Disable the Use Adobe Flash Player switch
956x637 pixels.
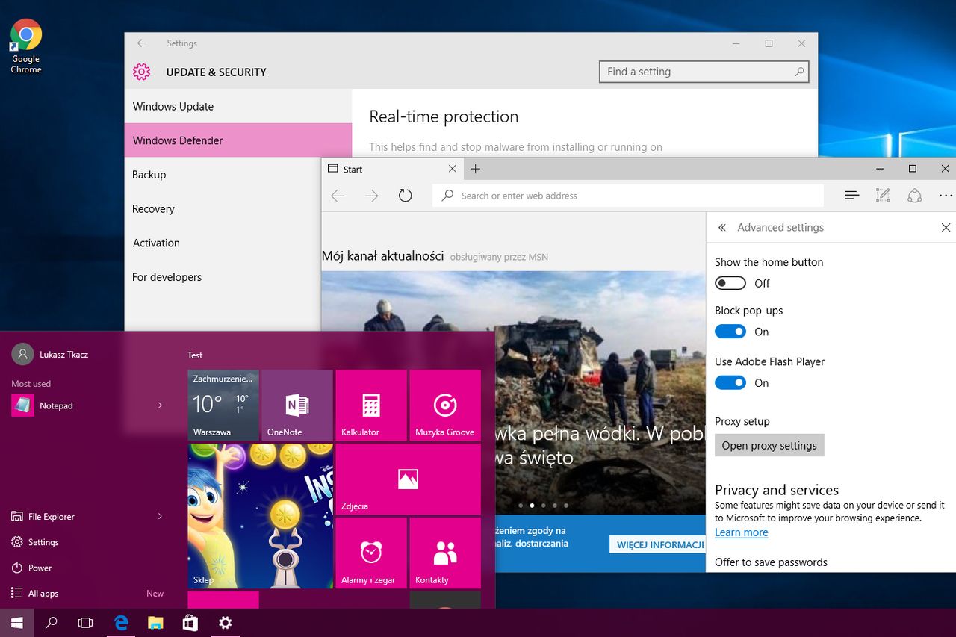pos(730,383)
